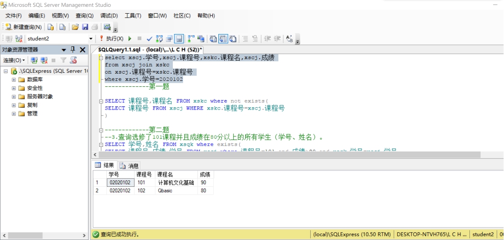Click scroll icon with red cross in Object Explorer
Viewport: 504px width, 240px height.
click(73, 60)
